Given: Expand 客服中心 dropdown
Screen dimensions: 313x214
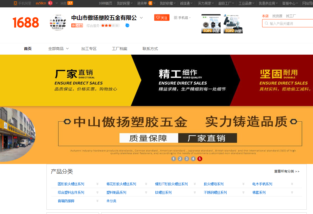Looking at the screenshot, I should 290,3.
